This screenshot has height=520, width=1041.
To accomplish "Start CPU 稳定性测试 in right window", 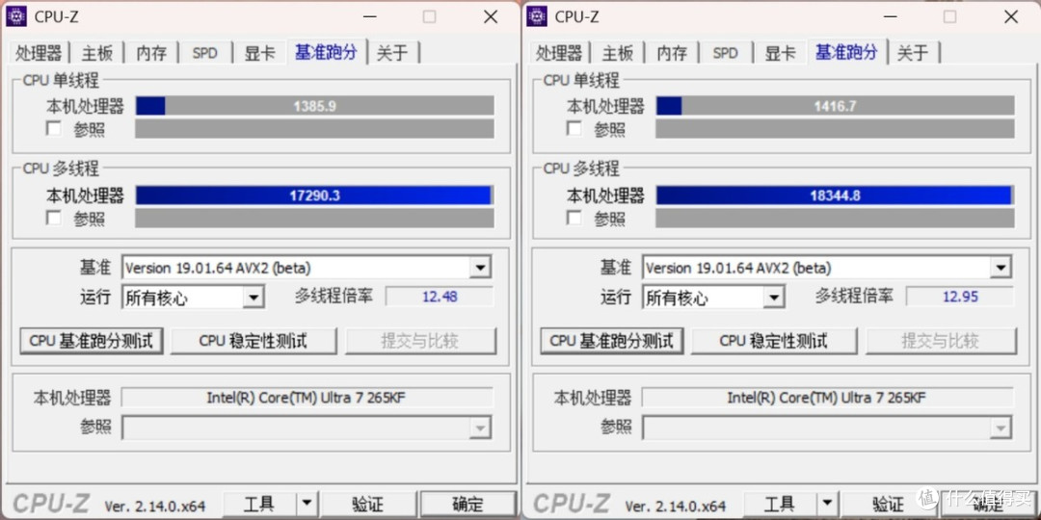I will [774, 341].
